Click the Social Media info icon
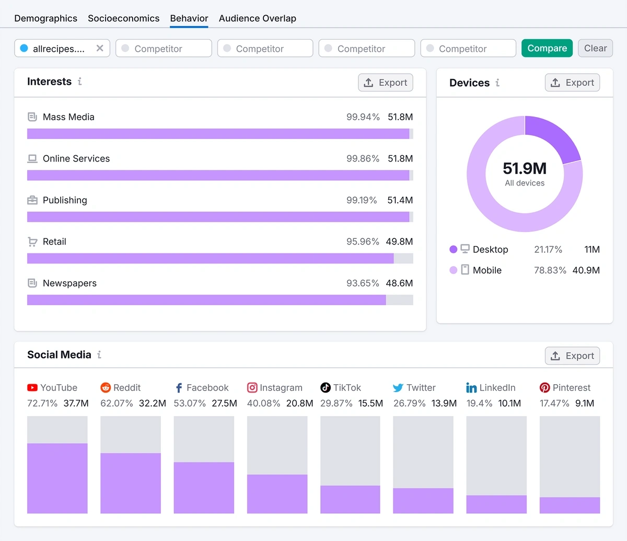The width and height of the screenshot is (627, 541). click(99, 354)
